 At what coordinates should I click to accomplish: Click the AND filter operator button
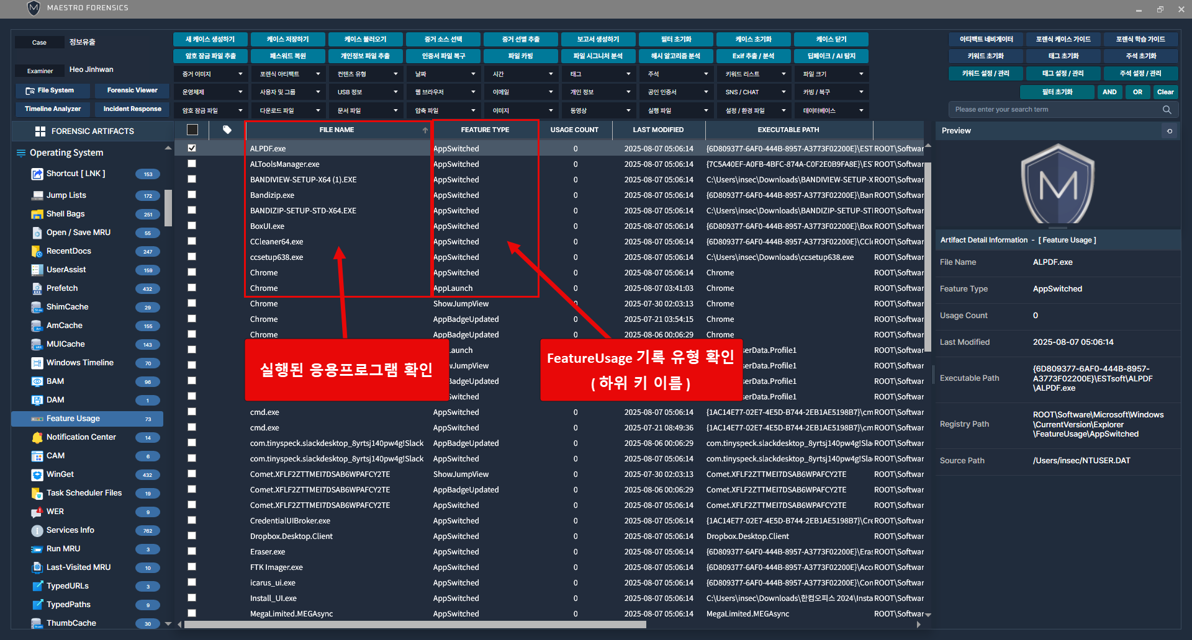pos(1109,92)
